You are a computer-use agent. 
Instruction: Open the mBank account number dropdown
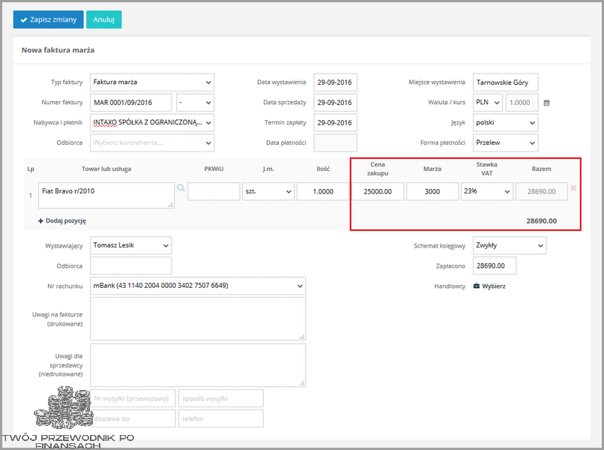198,286
